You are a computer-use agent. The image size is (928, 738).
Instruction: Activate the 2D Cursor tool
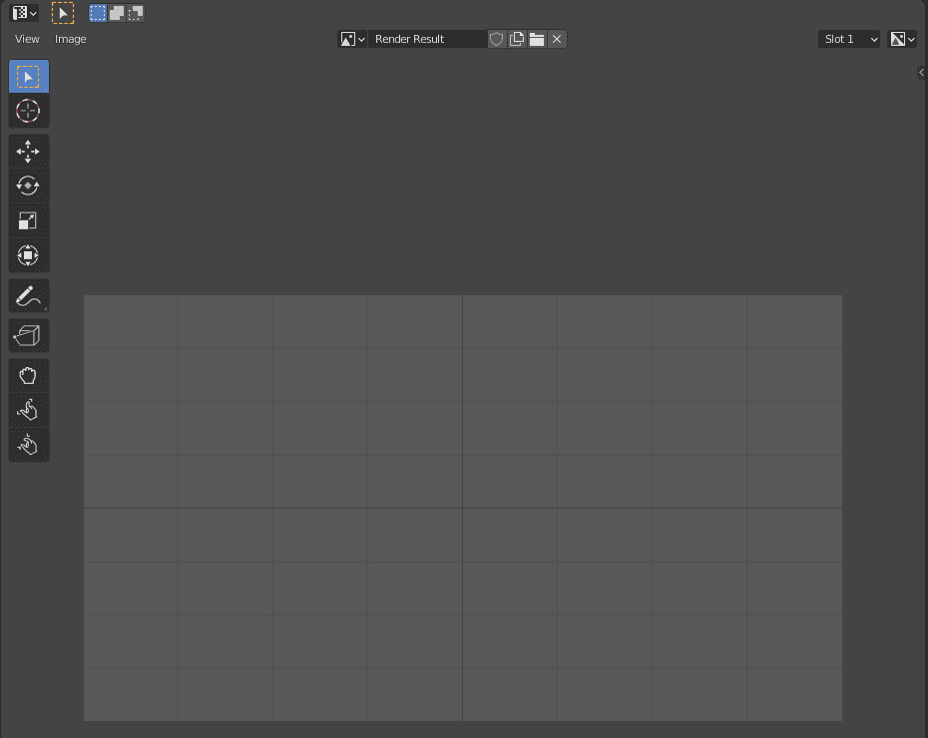tap(28, 111)
